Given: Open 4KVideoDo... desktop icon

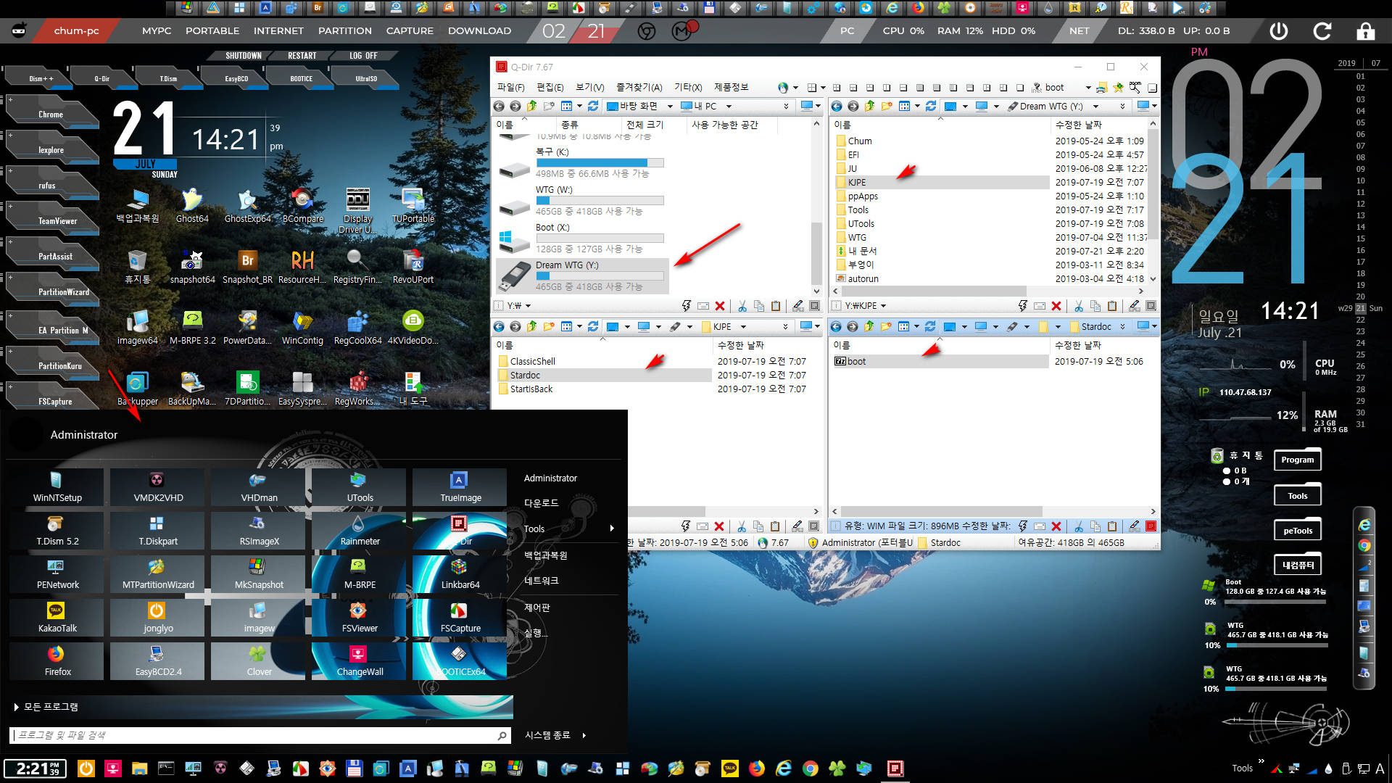Looking at the screenshot, I should (x=413, y=328).
